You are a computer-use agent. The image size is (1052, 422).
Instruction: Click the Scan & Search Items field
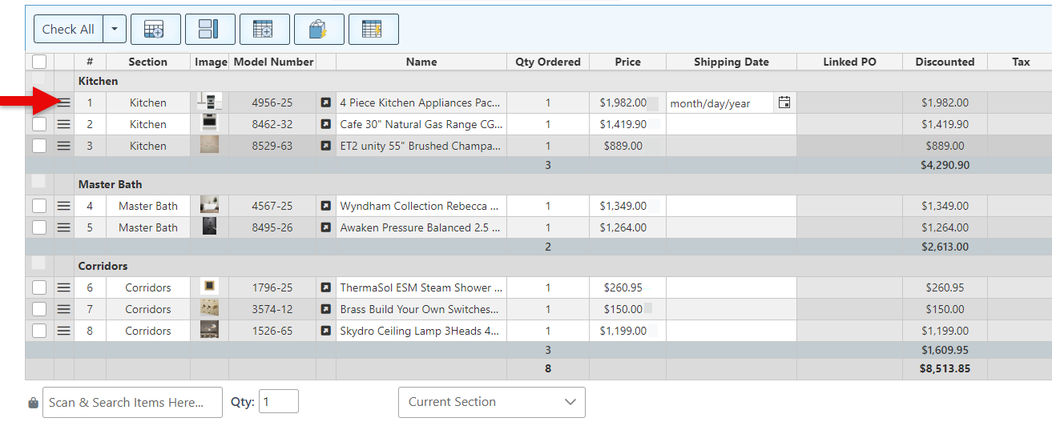tap(132, 402)
